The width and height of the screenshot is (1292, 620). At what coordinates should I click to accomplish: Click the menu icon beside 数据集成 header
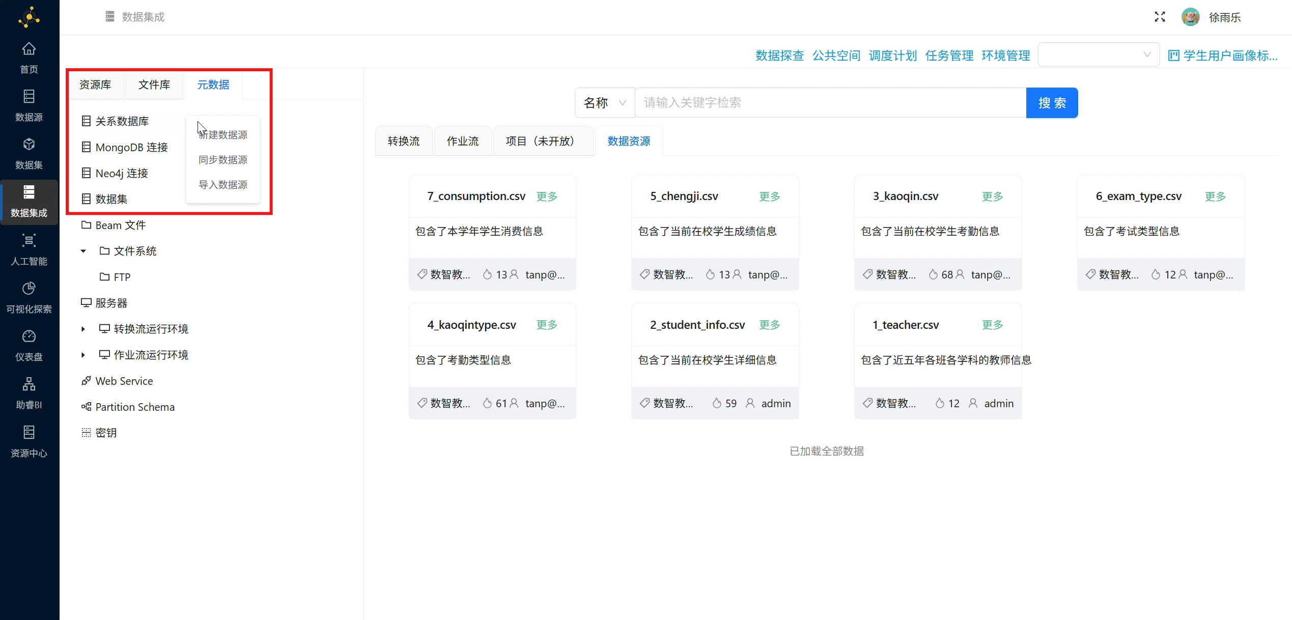[110, 17]
